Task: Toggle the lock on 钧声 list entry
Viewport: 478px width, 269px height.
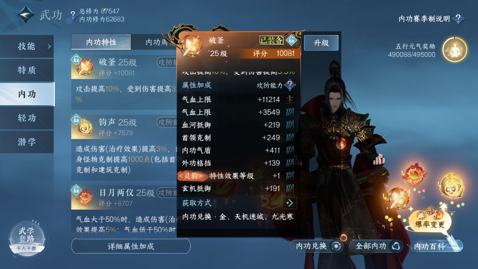Action: pyautogui.click(x=76, y=119)
